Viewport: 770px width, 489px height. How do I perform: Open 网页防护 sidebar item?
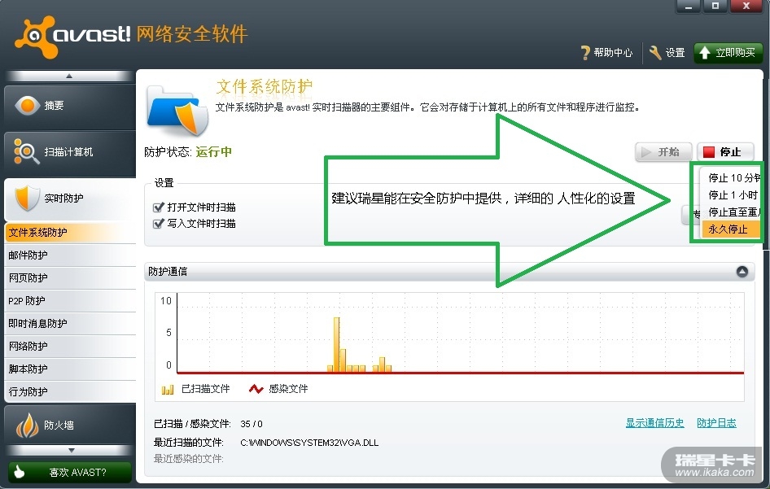[x=70, y=278]
